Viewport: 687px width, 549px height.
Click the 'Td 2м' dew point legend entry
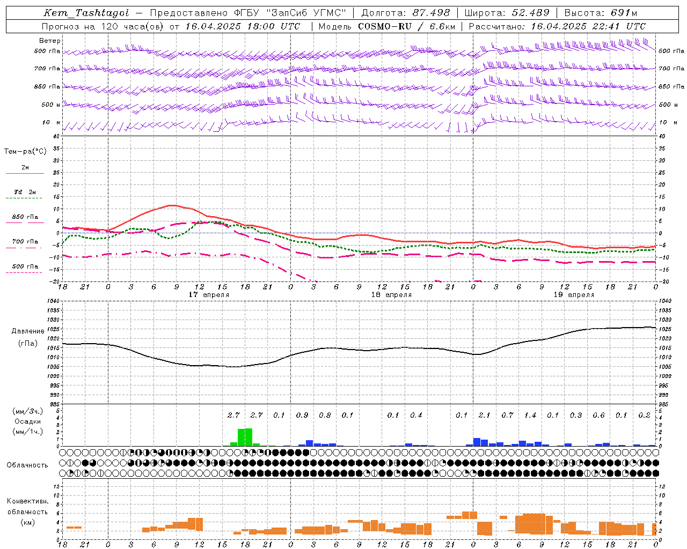tap(25, 192)
